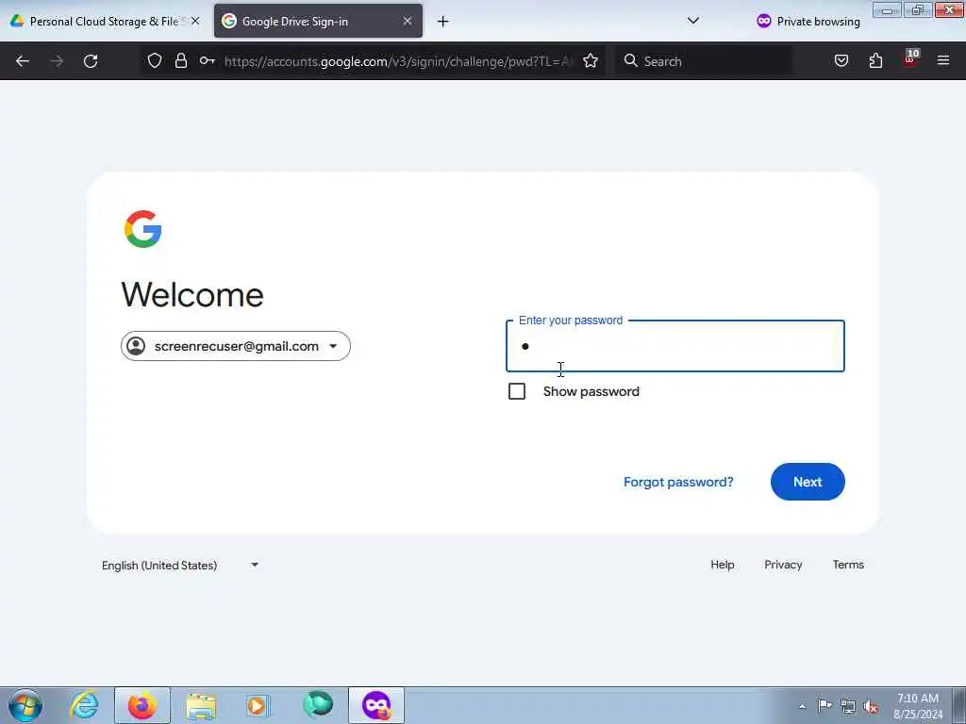
Task: Open Action Center flag icon
Action: click(824, 705)
